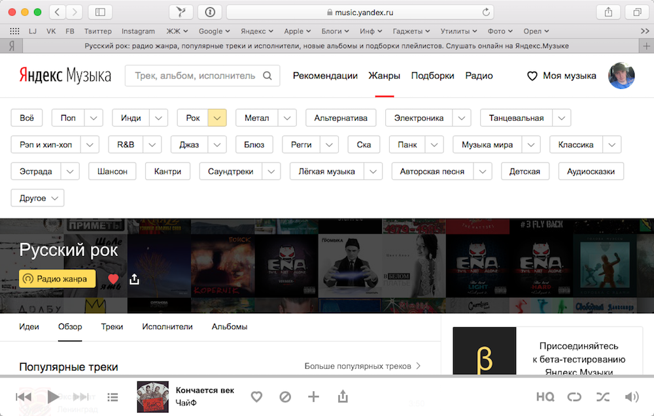Like the track Кончается век

pos(256,397)
